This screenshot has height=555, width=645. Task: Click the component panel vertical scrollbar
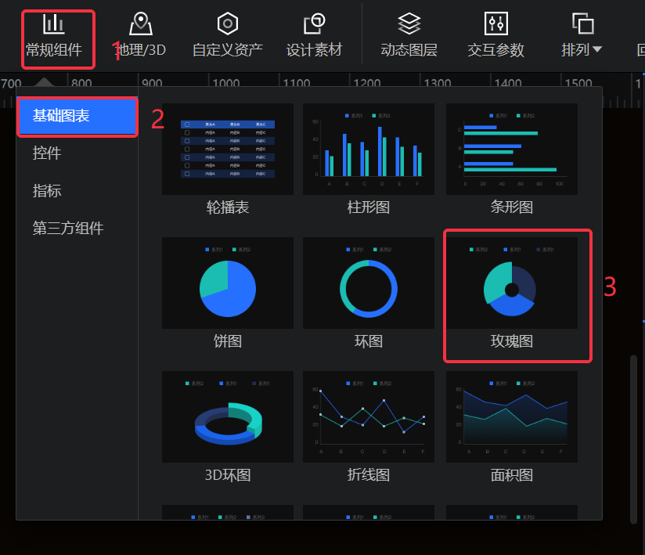[x=634, y=438]
